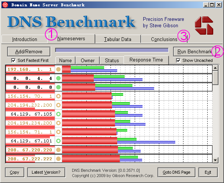This screenshot has width=224, height=183.
Task: Open the Conclusions tab
Action: (164, 39)
